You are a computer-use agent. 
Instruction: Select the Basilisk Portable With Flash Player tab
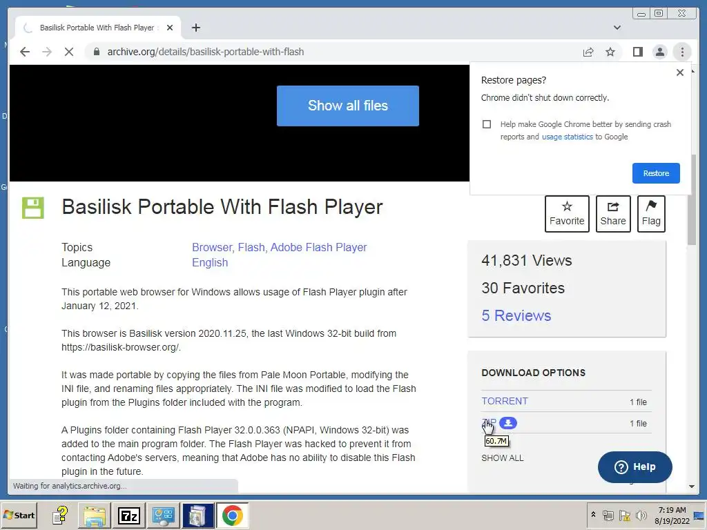click(97, 28)
